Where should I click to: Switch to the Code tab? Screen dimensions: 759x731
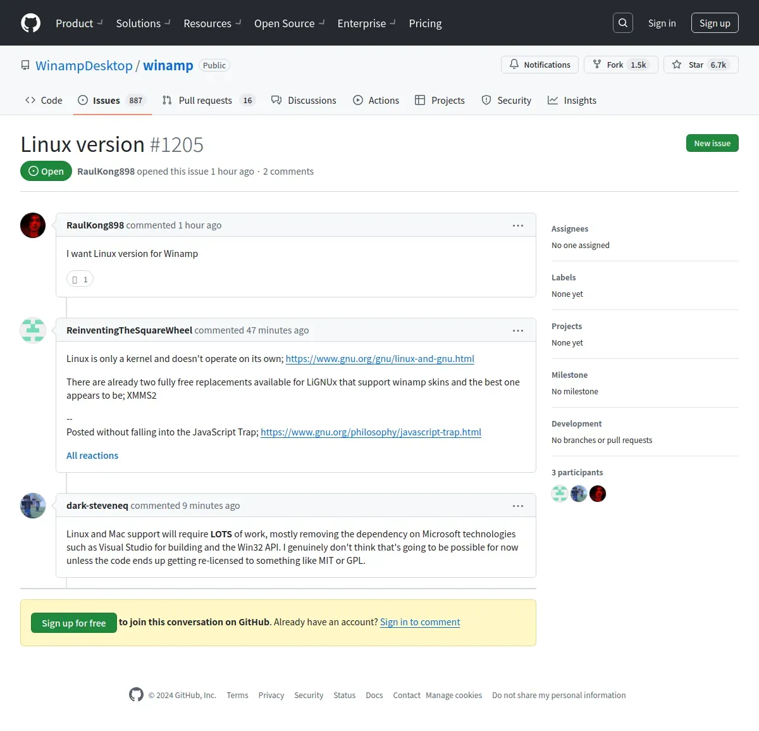(44, 100)
